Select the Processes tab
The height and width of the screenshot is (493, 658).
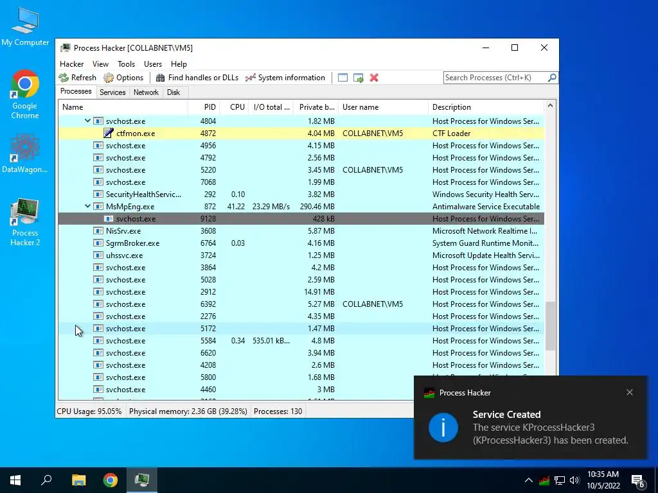(x=76, y=91)
